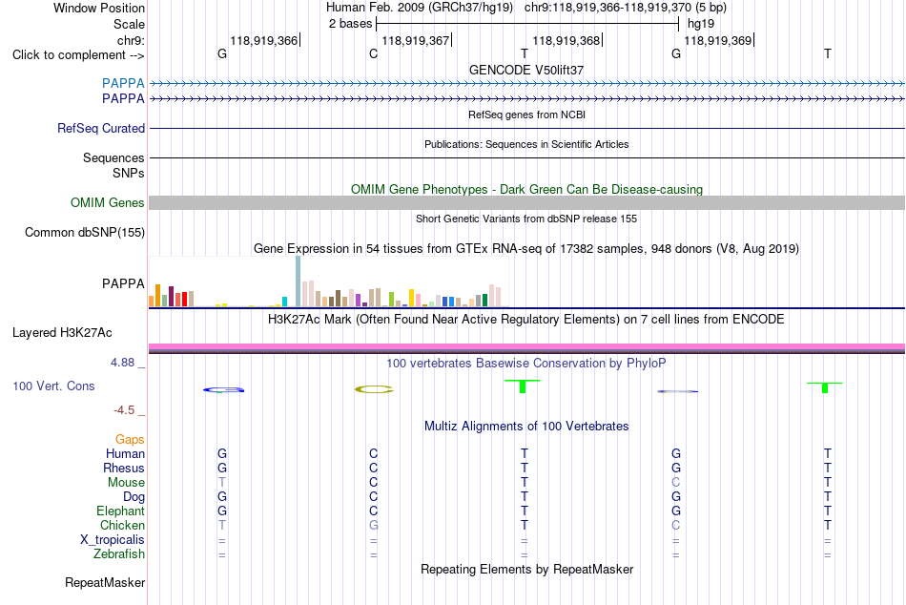Click the OMIM Gene Phenotypes track title
This screenshot has height=605, width=906.
click(526, 189)
